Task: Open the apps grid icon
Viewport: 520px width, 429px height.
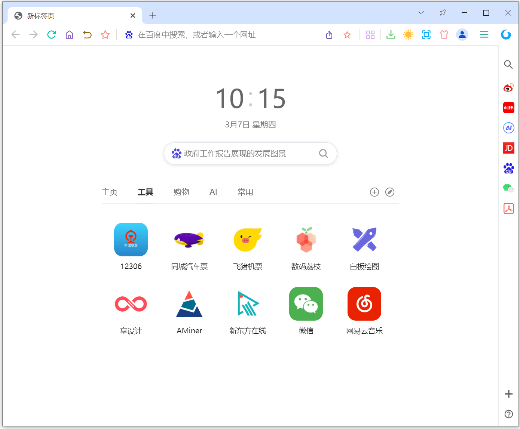Action: click(x=370, y=35)
